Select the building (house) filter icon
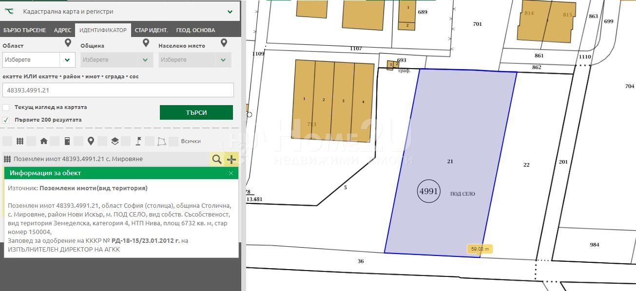The image size is (636, 291). (x=44, y=141)
